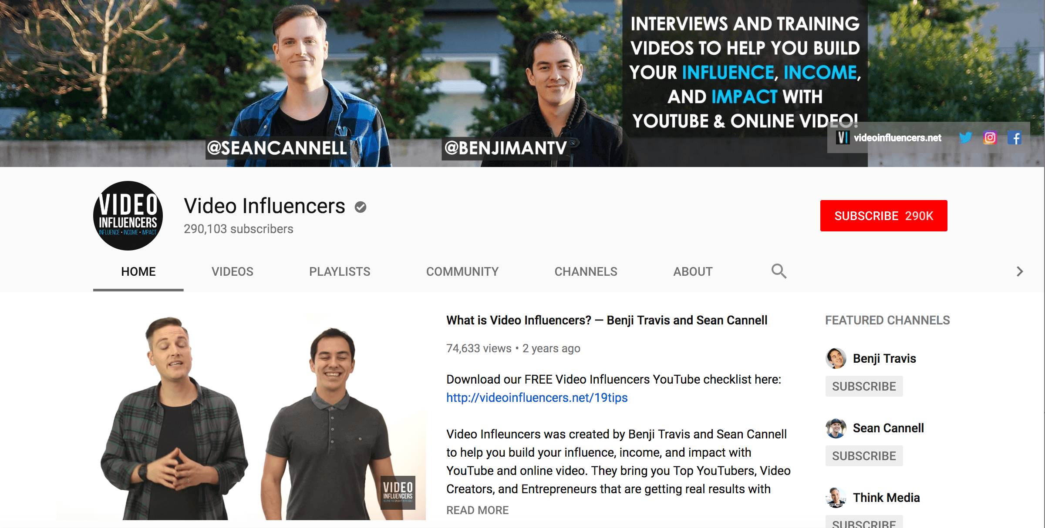Click the @SEANCANNELL label in banner
This screenshot has height=528, width=1045.
[x=277, y=148]
